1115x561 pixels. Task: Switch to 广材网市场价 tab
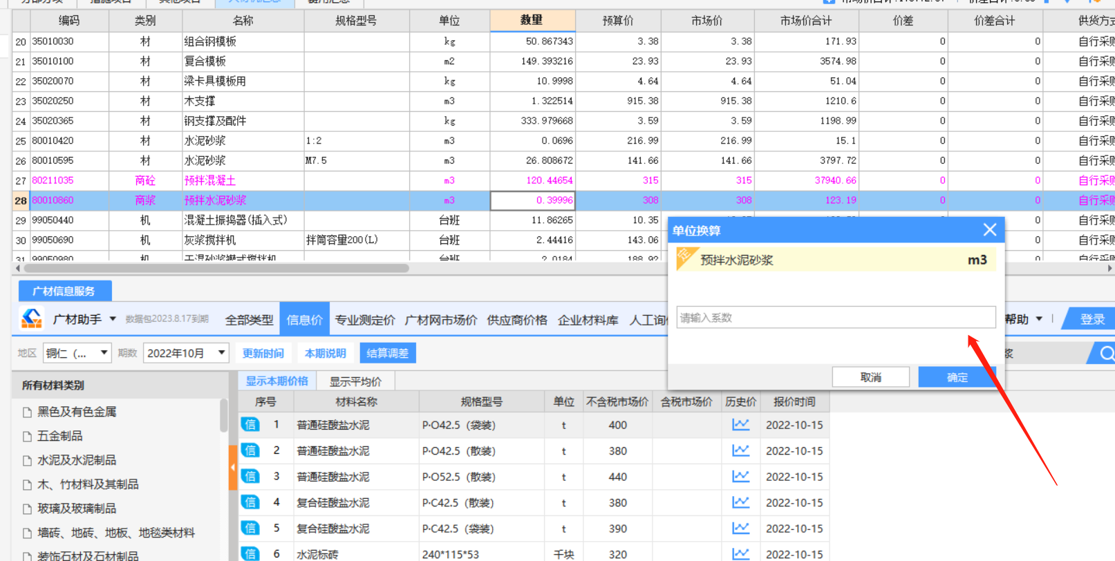(441, 320)
